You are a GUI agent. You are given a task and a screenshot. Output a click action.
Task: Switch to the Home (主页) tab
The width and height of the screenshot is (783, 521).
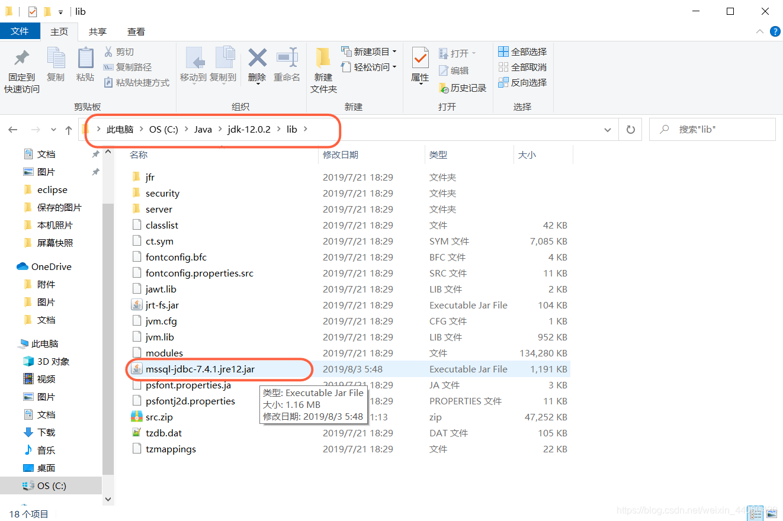59,32
